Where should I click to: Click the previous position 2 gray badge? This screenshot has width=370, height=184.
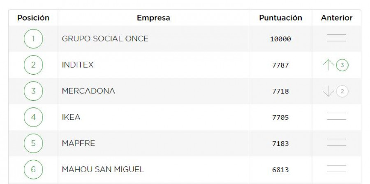342,91
